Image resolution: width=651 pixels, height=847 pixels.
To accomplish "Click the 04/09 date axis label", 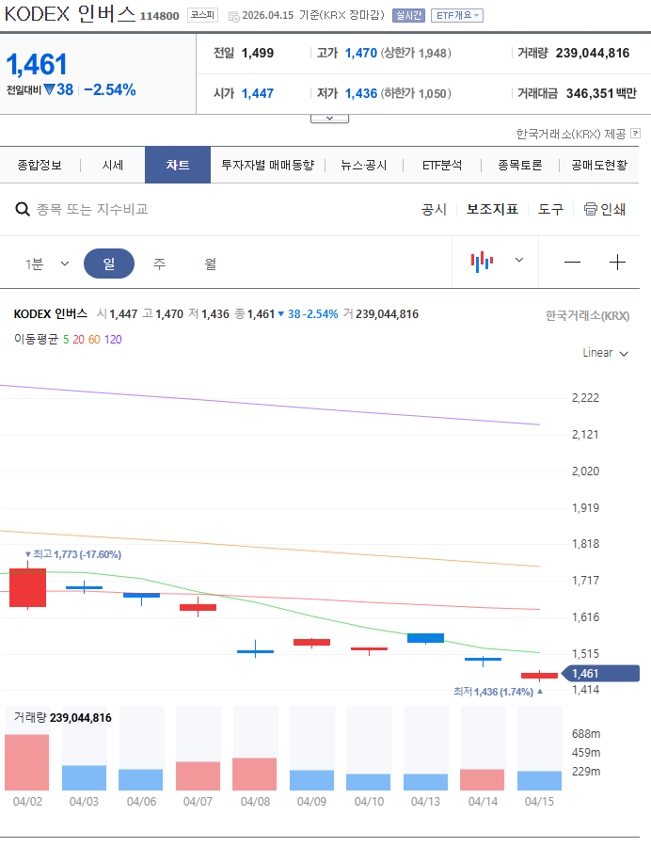I will [x=311, y=802].
